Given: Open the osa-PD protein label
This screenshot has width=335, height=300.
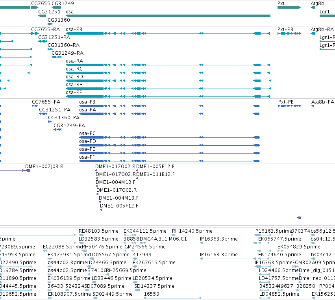Looking at the screenshot, I should pyautogui.click(x=88, y=141).
